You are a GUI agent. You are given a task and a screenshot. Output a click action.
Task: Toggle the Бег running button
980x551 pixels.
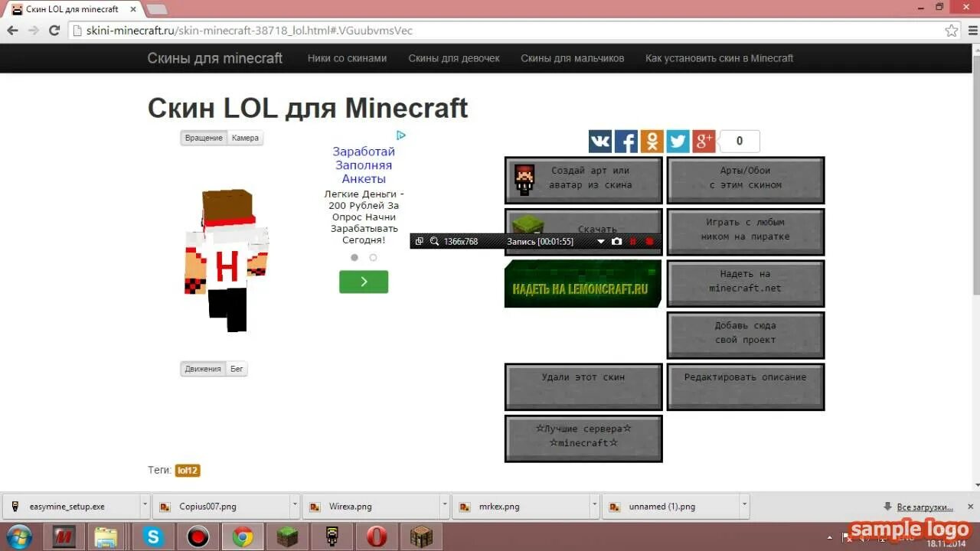pos(237,369)
